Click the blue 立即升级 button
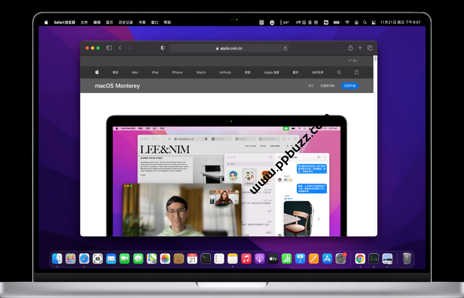The height and width of the screenshot is (298, 464). (350, 86)
